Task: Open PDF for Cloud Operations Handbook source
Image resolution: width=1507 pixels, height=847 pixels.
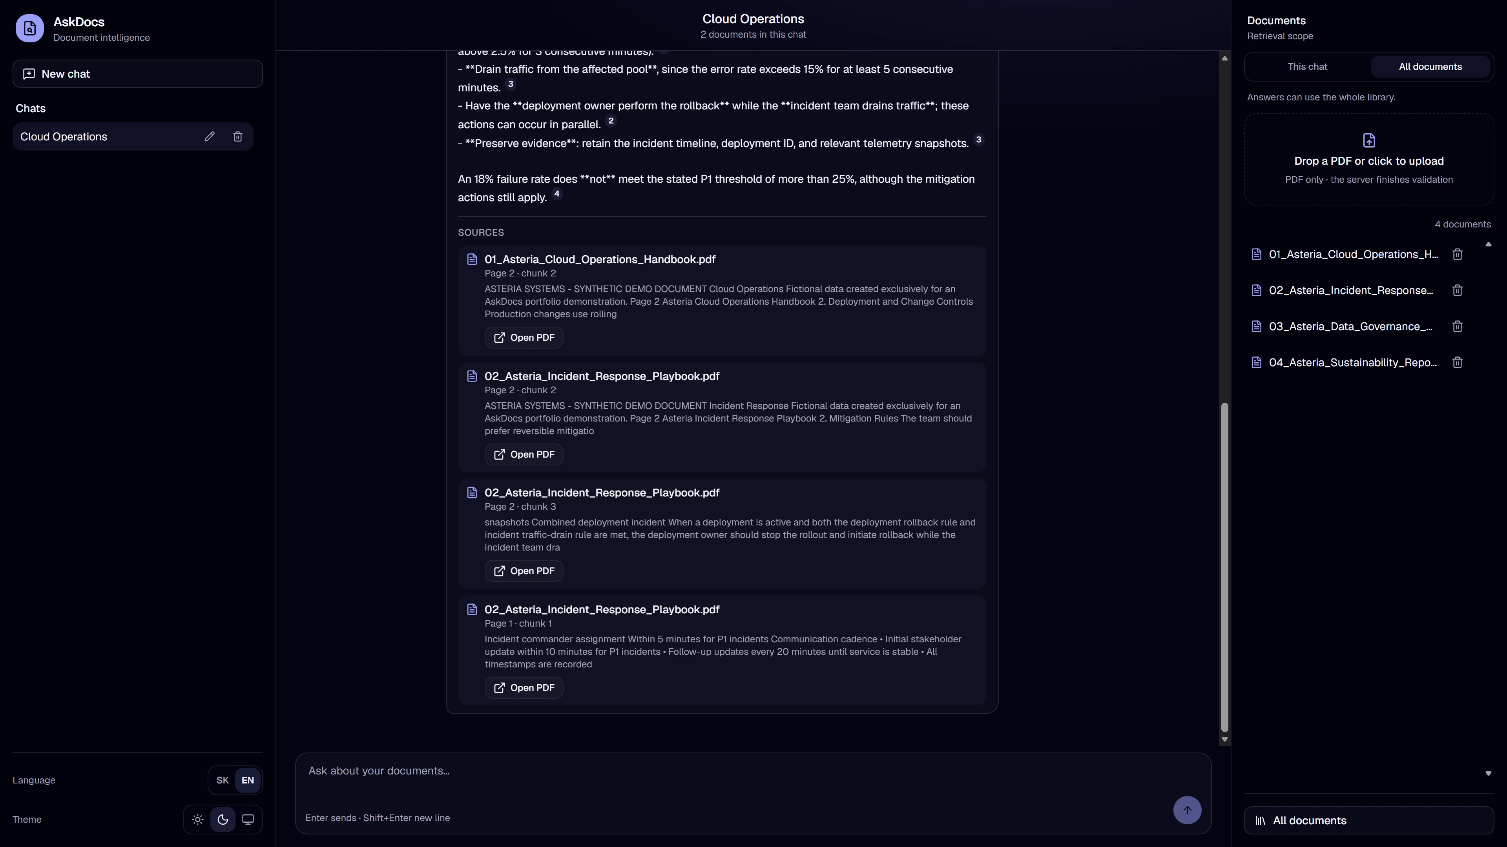Action: [x=524, y=338]
